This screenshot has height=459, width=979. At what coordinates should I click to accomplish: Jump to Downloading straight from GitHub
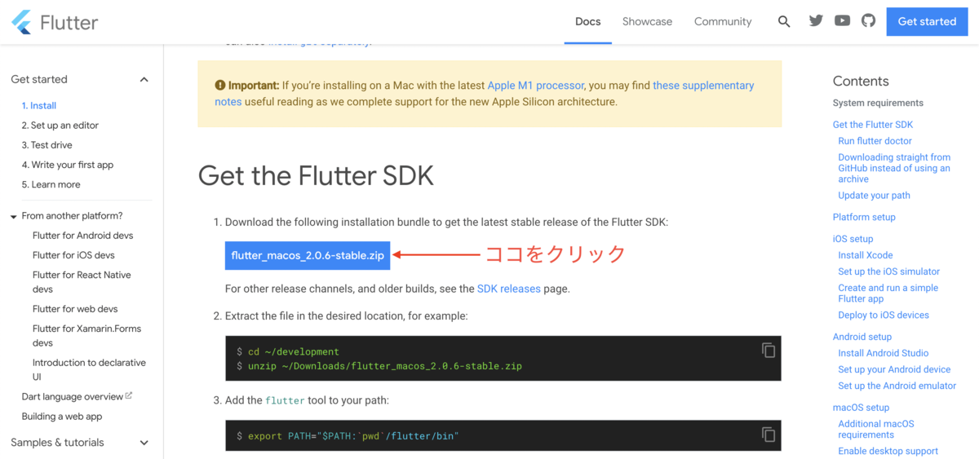(894, 168)
